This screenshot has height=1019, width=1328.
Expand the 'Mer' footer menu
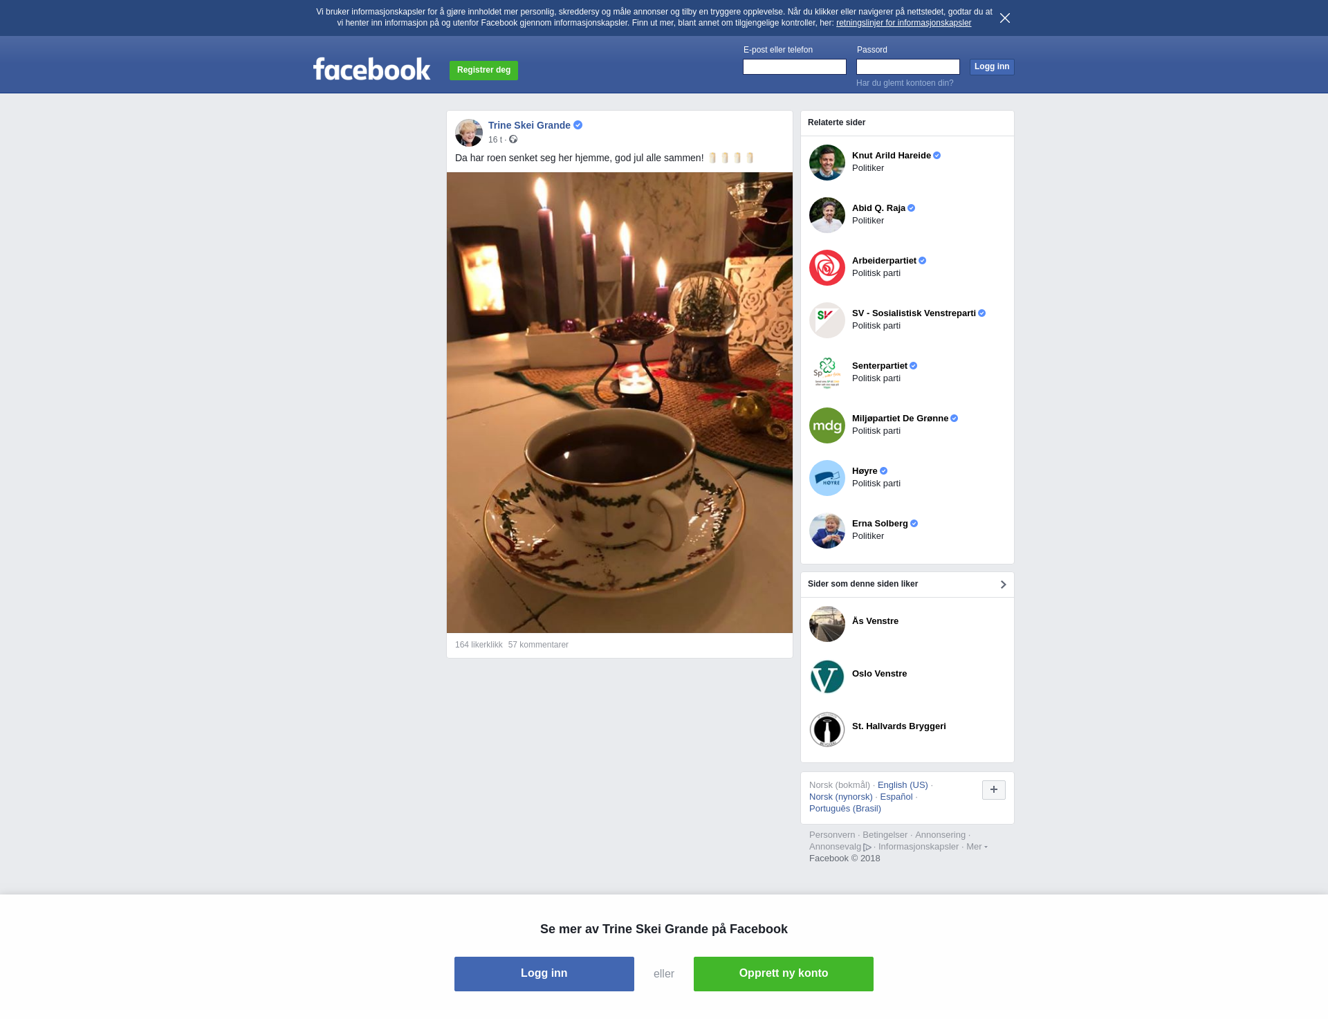tap(977, 847)
